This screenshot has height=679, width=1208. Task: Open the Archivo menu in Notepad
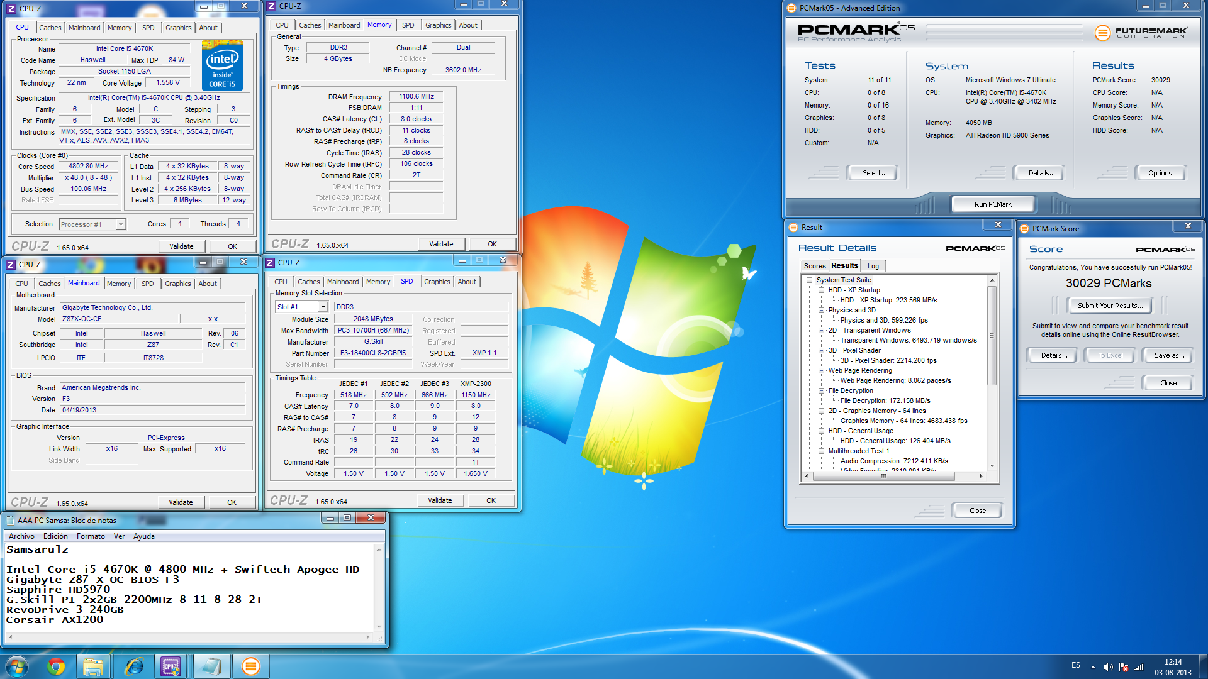tap(21, 536)
